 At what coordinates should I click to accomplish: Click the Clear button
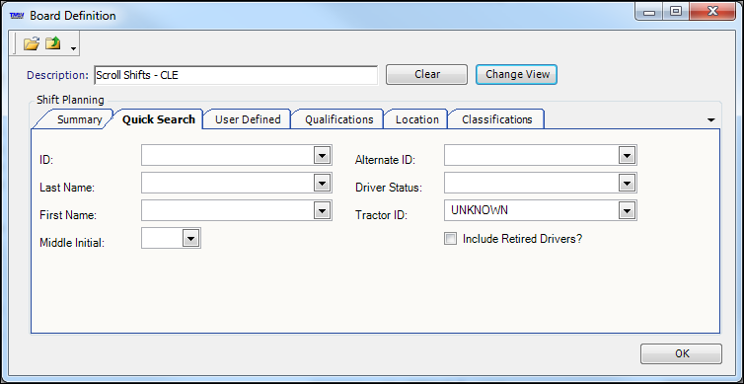tap(427, 74)
